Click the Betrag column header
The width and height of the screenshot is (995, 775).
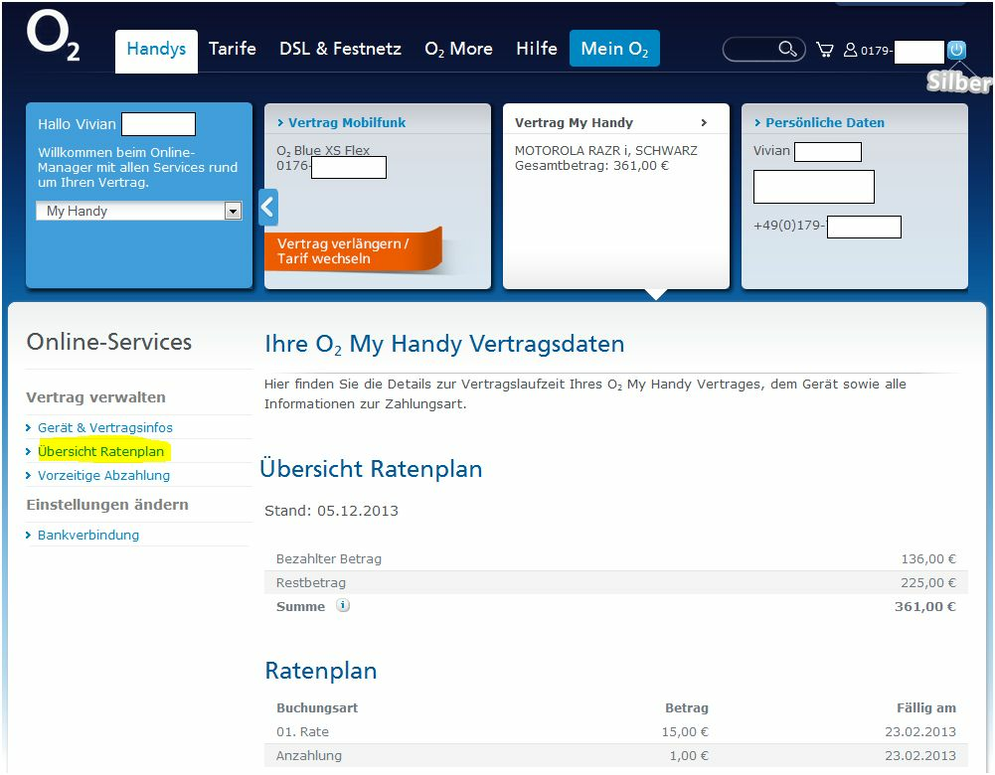point(687,707)
